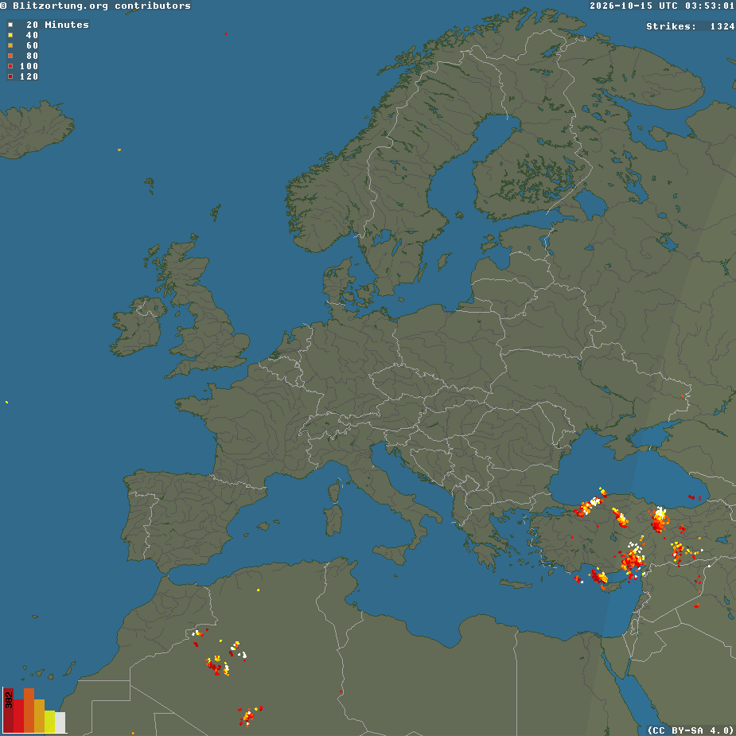
Task: Click the amber histogram bar
Action: (40, 716)
